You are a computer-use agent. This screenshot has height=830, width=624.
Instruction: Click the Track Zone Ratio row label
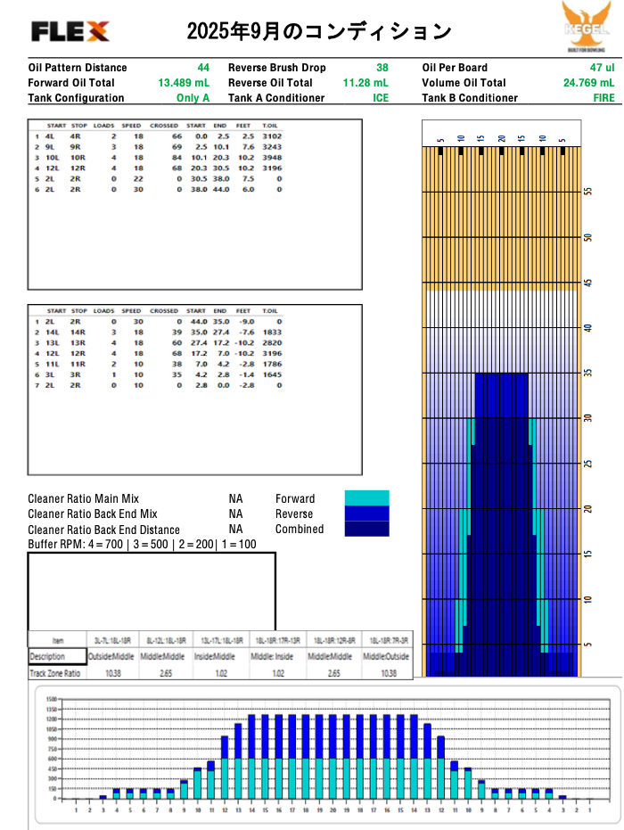click(x=55, y=673)
